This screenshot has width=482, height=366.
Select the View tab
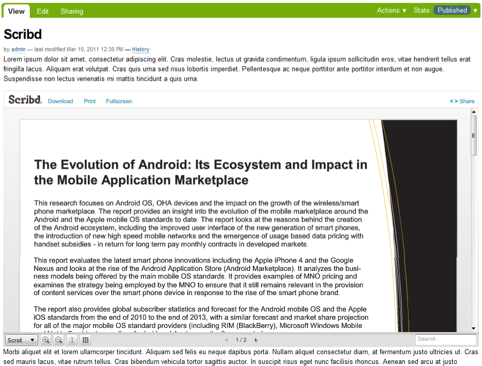tap(16, 11)
